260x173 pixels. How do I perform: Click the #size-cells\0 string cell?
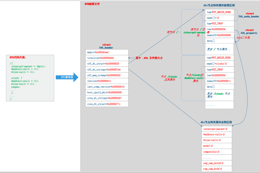[x=217, y=140]
